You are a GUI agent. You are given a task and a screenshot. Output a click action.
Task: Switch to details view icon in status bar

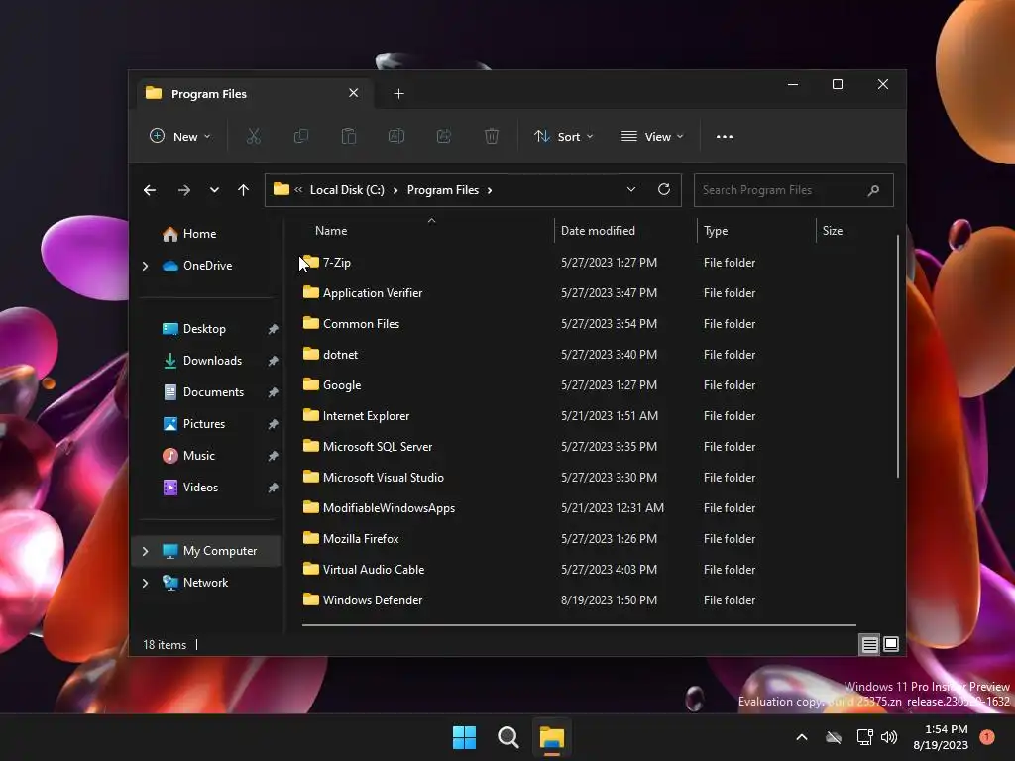pos(869,644)
